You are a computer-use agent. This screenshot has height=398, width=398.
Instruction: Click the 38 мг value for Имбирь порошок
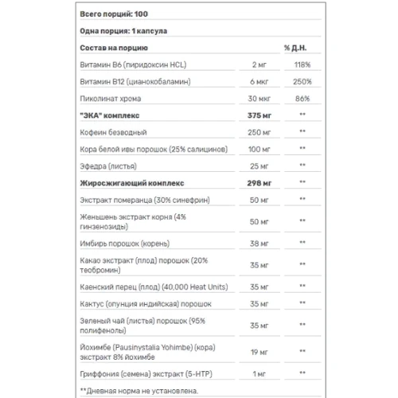(259, 244)
